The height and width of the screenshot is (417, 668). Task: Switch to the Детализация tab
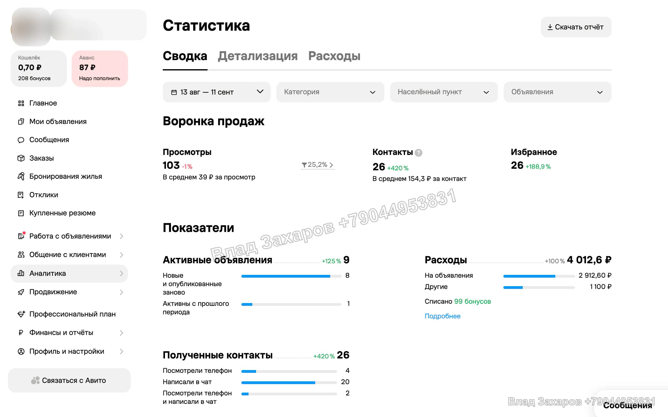click(258, 56)
